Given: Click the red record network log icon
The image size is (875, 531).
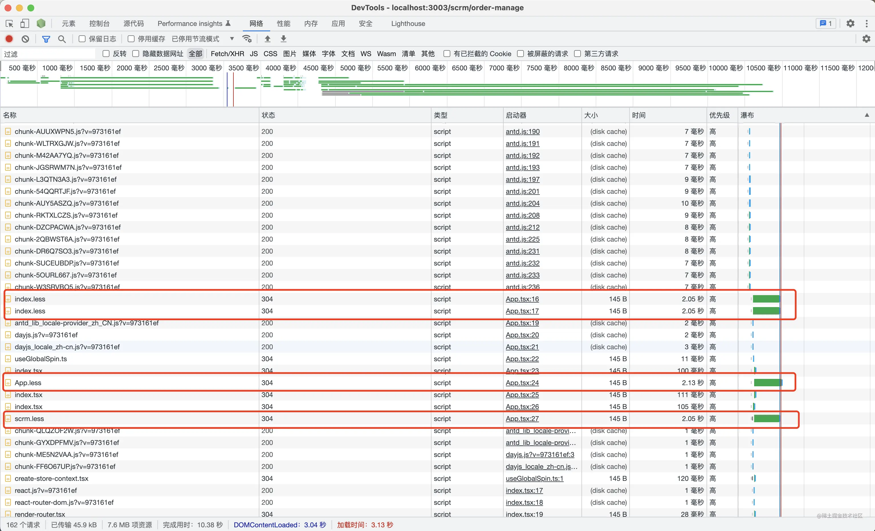Looking at the screenshot, I should (9, 39).
